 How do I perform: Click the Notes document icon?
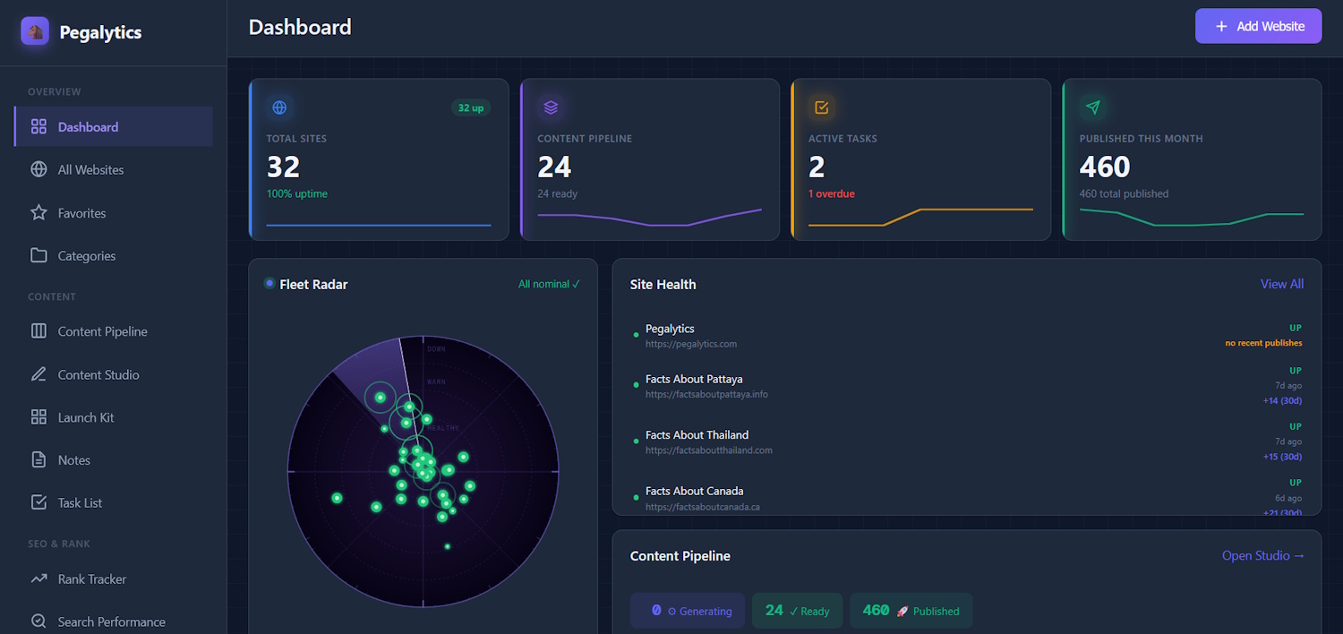point(38,459)
